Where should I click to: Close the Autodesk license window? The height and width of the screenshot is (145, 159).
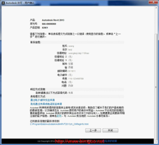tap(153, 2)
